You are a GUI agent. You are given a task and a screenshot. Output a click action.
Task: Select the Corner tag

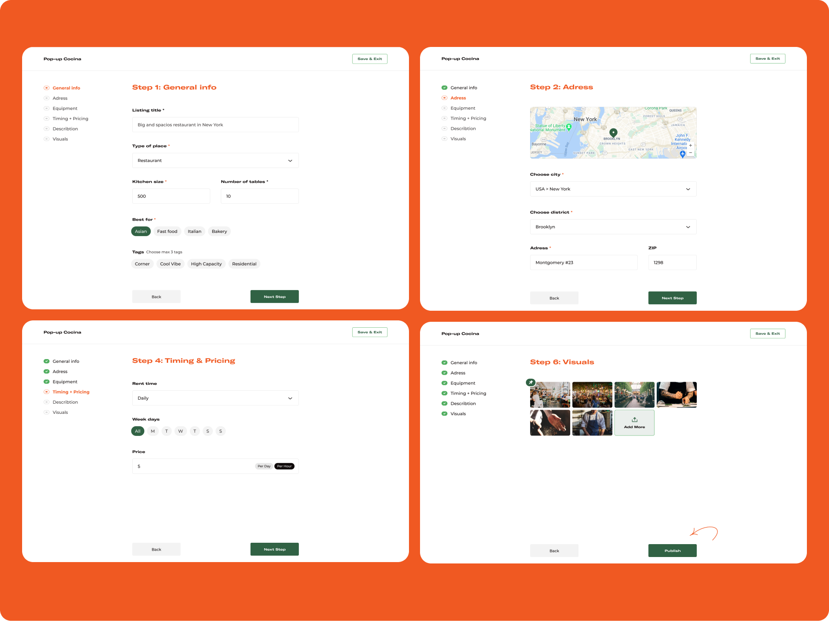coord(142,264)
